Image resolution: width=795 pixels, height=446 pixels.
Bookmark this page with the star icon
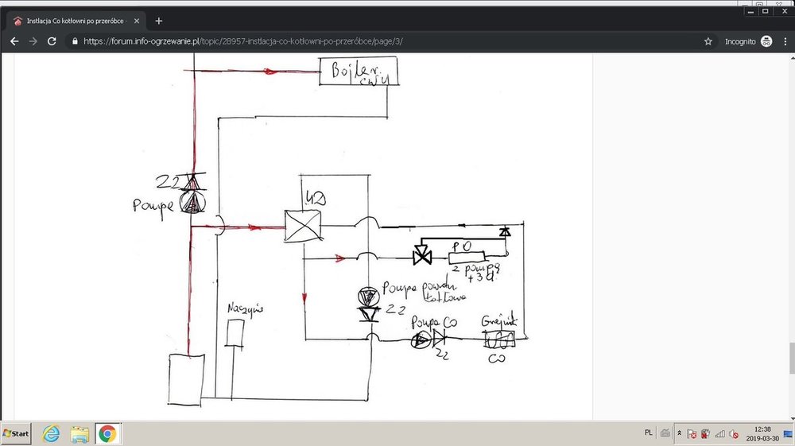pyautogui.click(x=708, y=41)
